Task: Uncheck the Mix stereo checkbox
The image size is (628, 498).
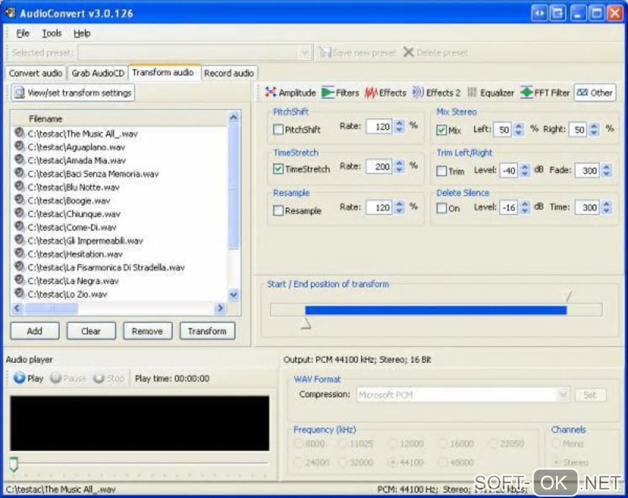Action: click(x=441, y=130)
